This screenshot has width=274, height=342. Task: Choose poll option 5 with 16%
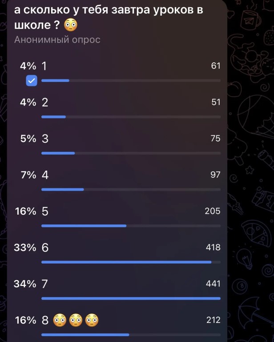click(117, 216)
